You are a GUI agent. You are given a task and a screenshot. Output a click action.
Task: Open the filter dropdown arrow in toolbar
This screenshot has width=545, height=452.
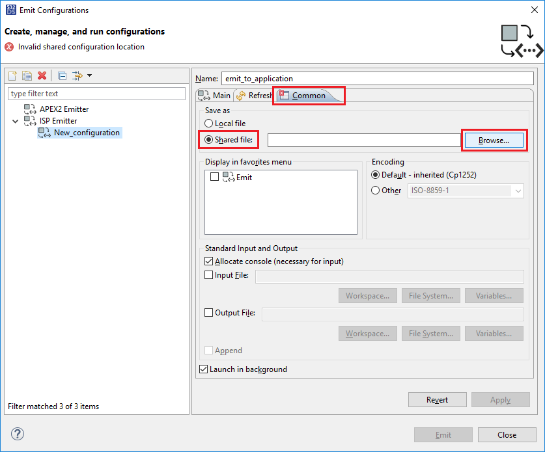pos(90,75)
